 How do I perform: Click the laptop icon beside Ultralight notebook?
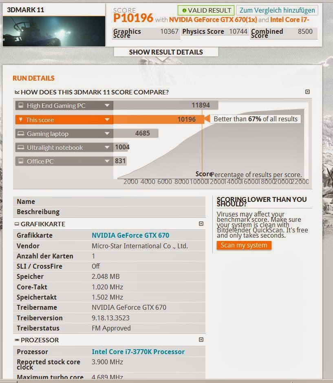coord(21,147)
